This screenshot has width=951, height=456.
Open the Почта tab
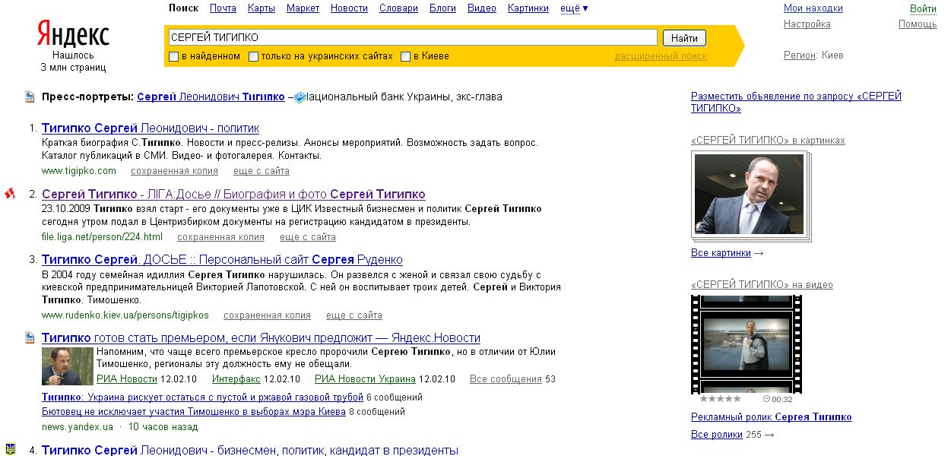pos(223,8)
